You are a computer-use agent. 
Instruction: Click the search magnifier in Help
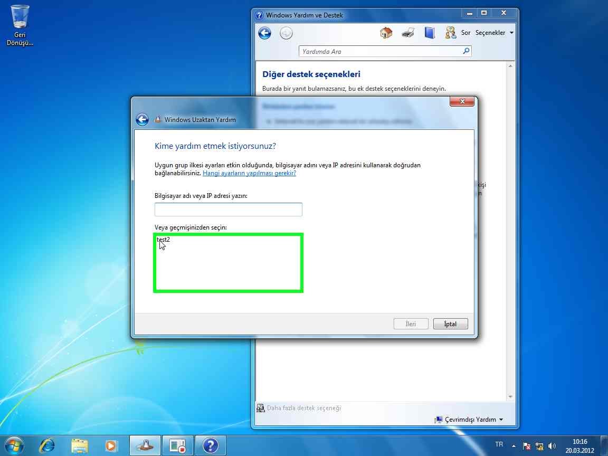[x=466, y=51]
